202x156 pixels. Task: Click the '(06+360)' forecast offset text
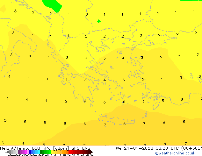191,148
